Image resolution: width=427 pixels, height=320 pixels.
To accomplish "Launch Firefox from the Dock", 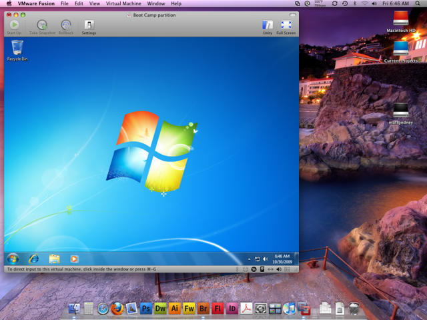I will (x=117, y=309).
